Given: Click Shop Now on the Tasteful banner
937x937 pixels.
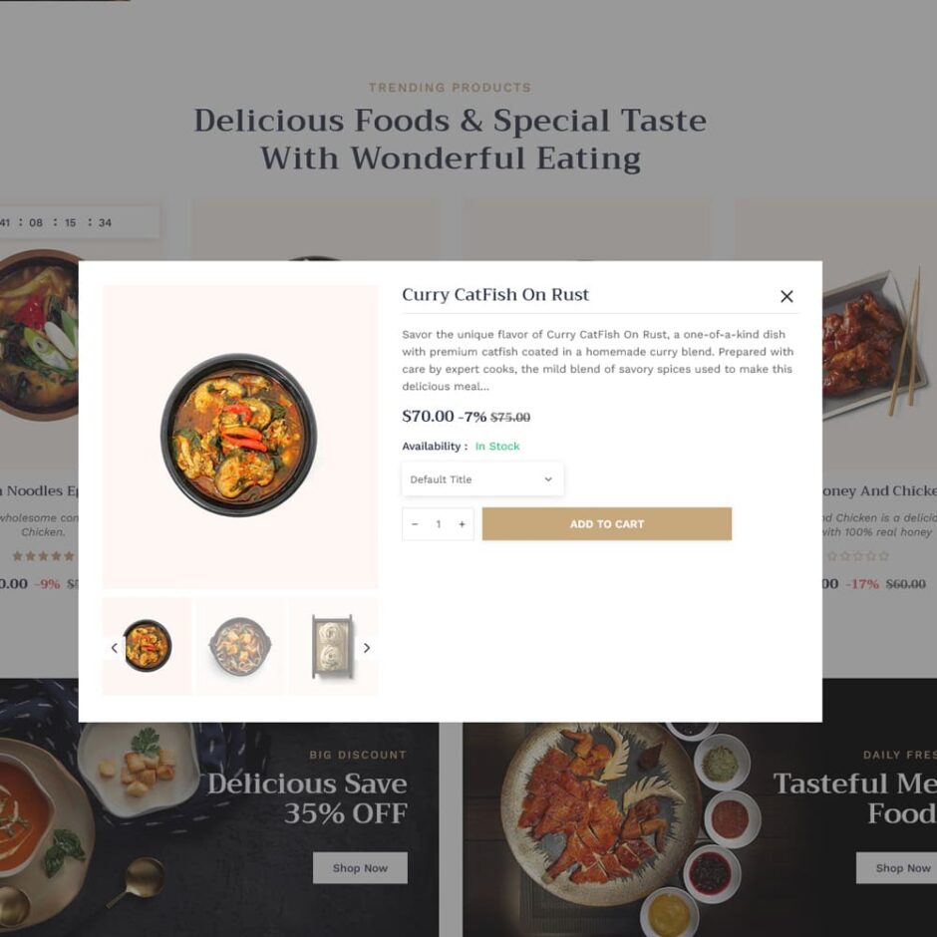Looking at the screenshot, I should coord(896,867).
